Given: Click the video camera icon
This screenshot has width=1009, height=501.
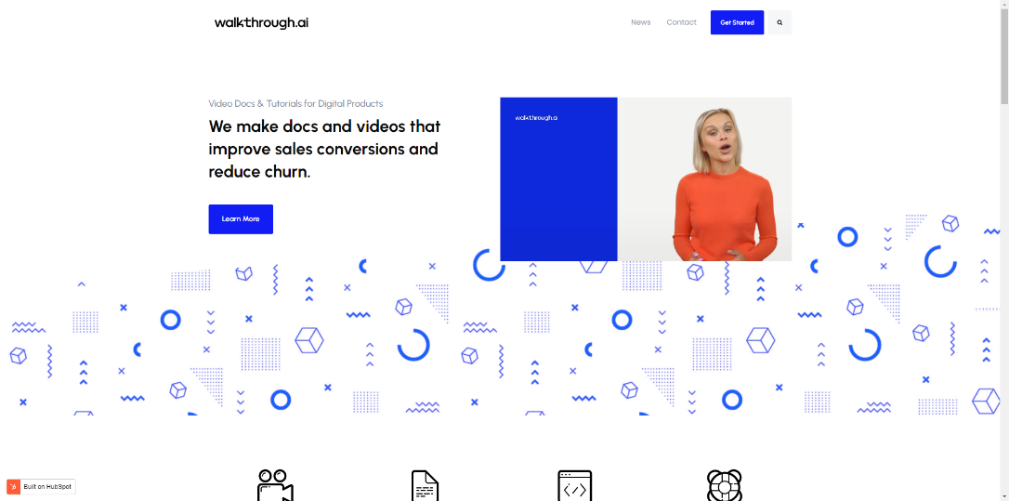Looking at the screenshot, I should pos(275,485).
